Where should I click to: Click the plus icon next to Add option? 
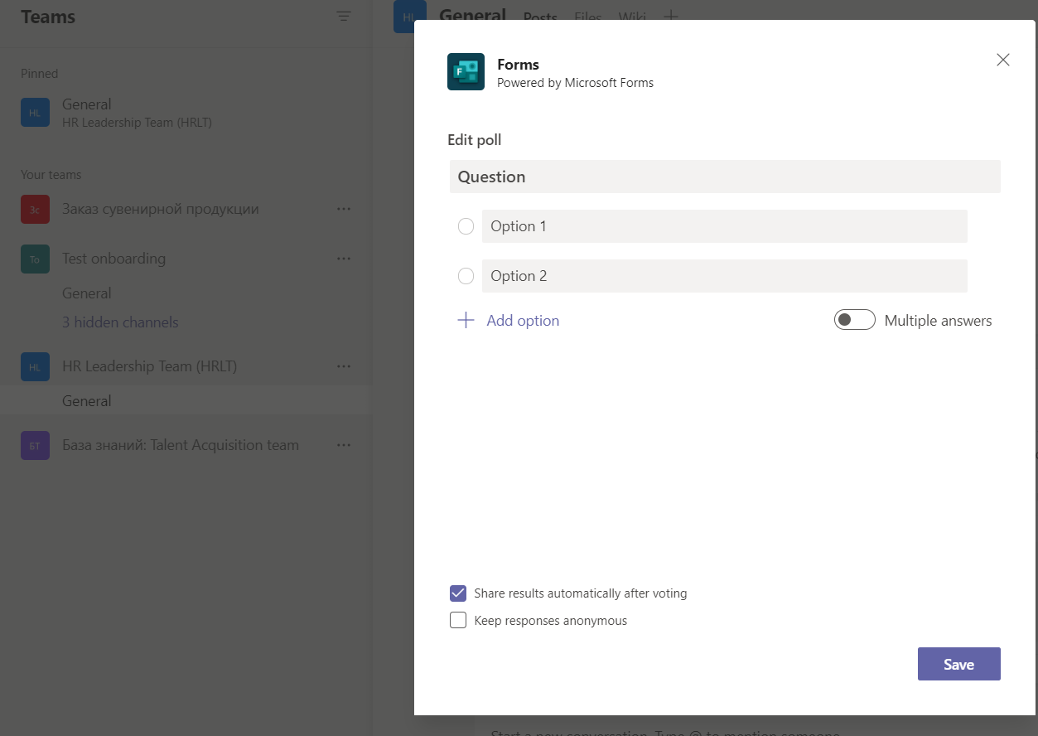[x=466, y=320]
